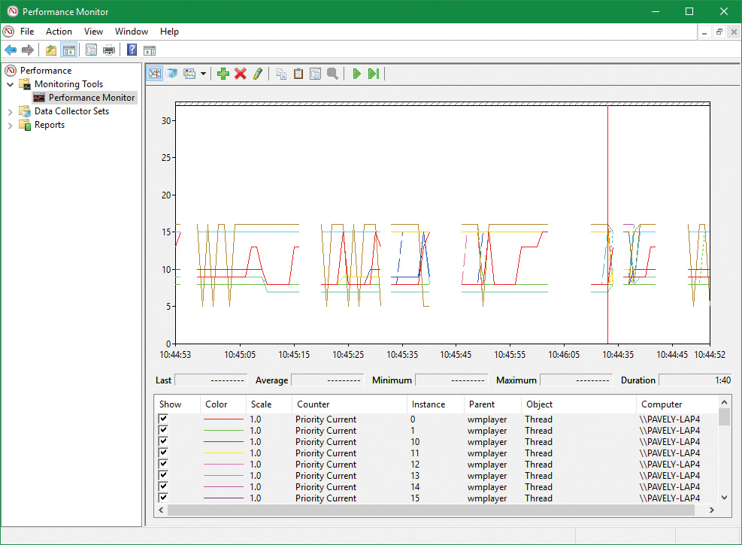Click the Paste Counter List icon
Viewport: 742px width, 545px height.
click(x=298, y=74)
